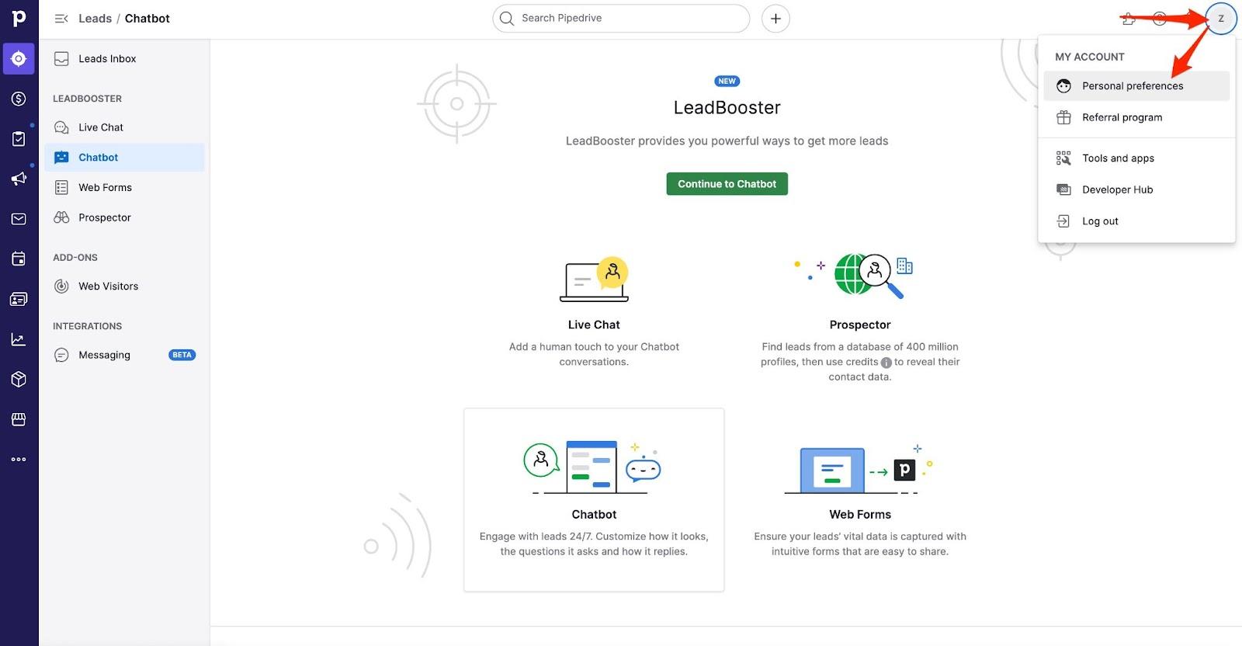Click the INTEGRATIONS section header

(x=87, y=327)
